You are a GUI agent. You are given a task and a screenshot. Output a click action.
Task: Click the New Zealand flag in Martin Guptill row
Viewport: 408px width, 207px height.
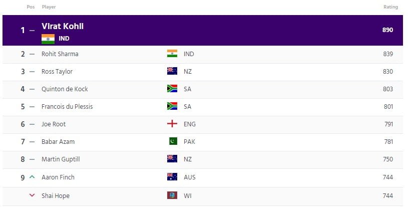pos(172,158)
